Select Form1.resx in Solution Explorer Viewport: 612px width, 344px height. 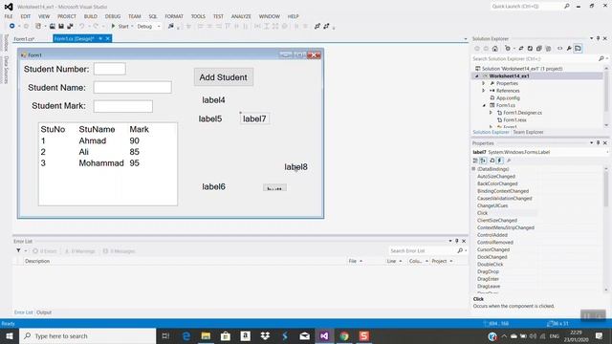coord(514,120)
